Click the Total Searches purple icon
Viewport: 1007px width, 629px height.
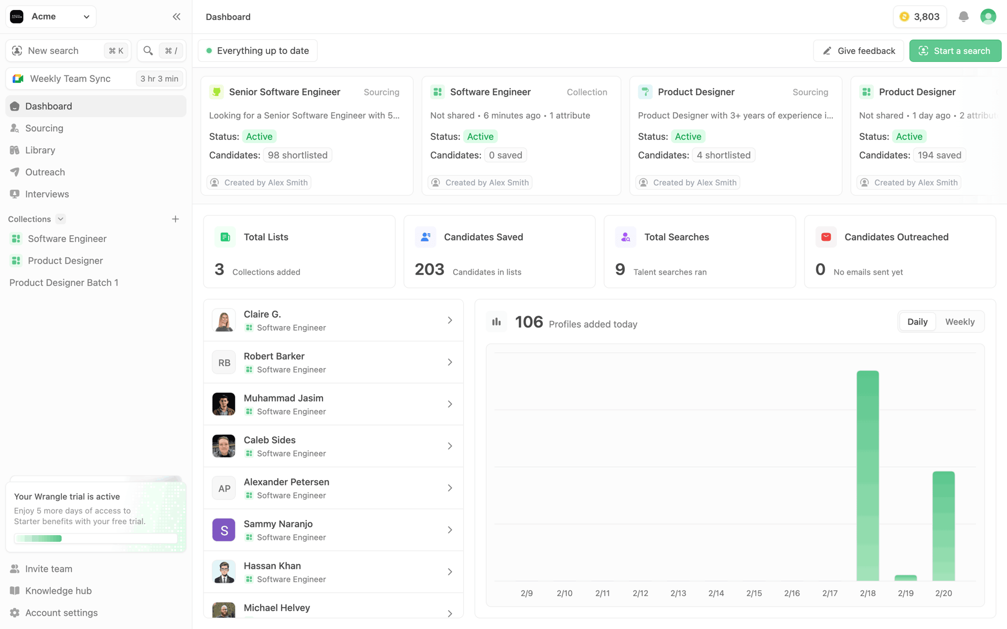(x=626, y=237)
